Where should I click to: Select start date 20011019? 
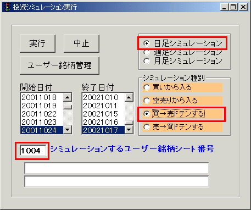click(x=42, y=106)
